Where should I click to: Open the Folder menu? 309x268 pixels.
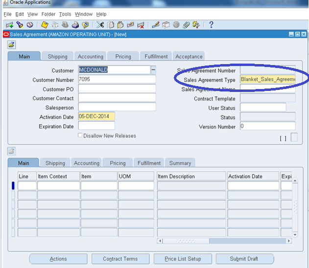tap(48, 14)
